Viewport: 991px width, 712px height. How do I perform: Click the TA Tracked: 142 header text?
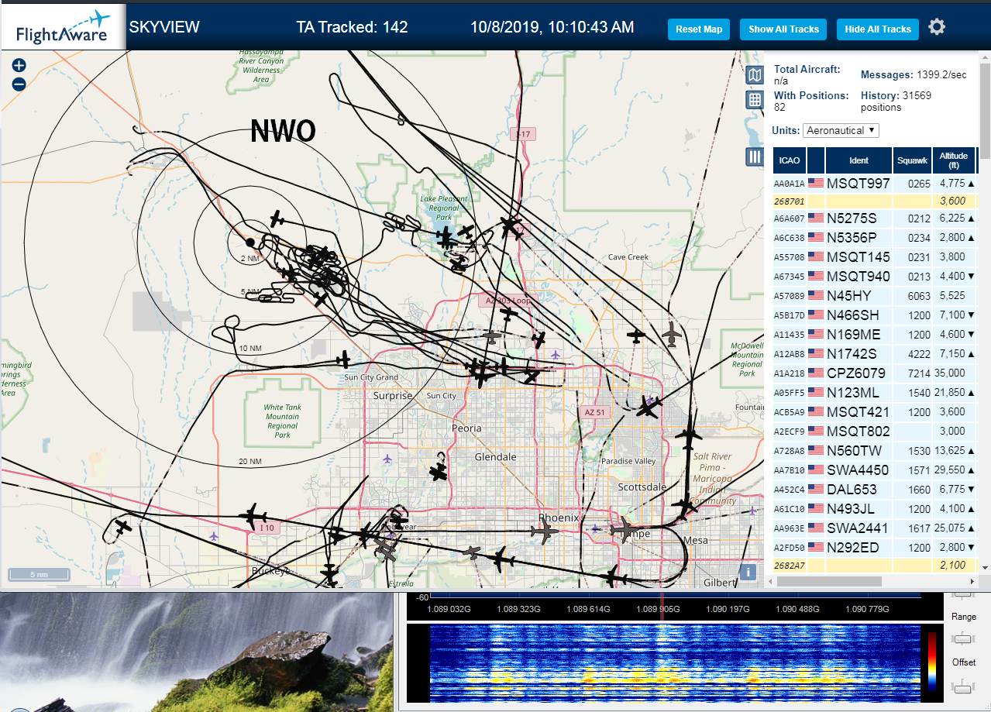[x=352, y=27]
